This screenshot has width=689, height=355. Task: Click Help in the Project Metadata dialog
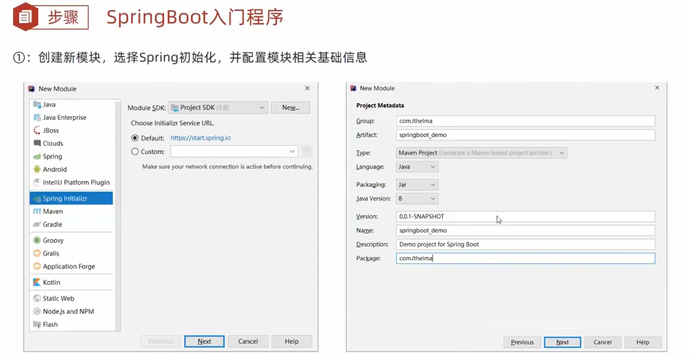(x=642, y=343)
